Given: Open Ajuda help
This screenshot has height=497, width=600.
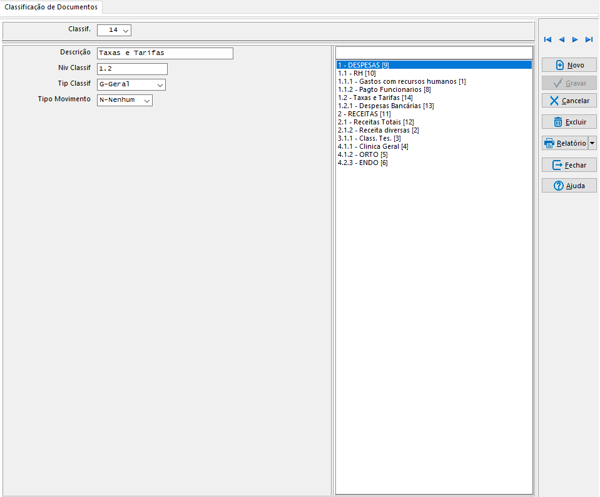Looking at the screenshot, I should (569, 186).
